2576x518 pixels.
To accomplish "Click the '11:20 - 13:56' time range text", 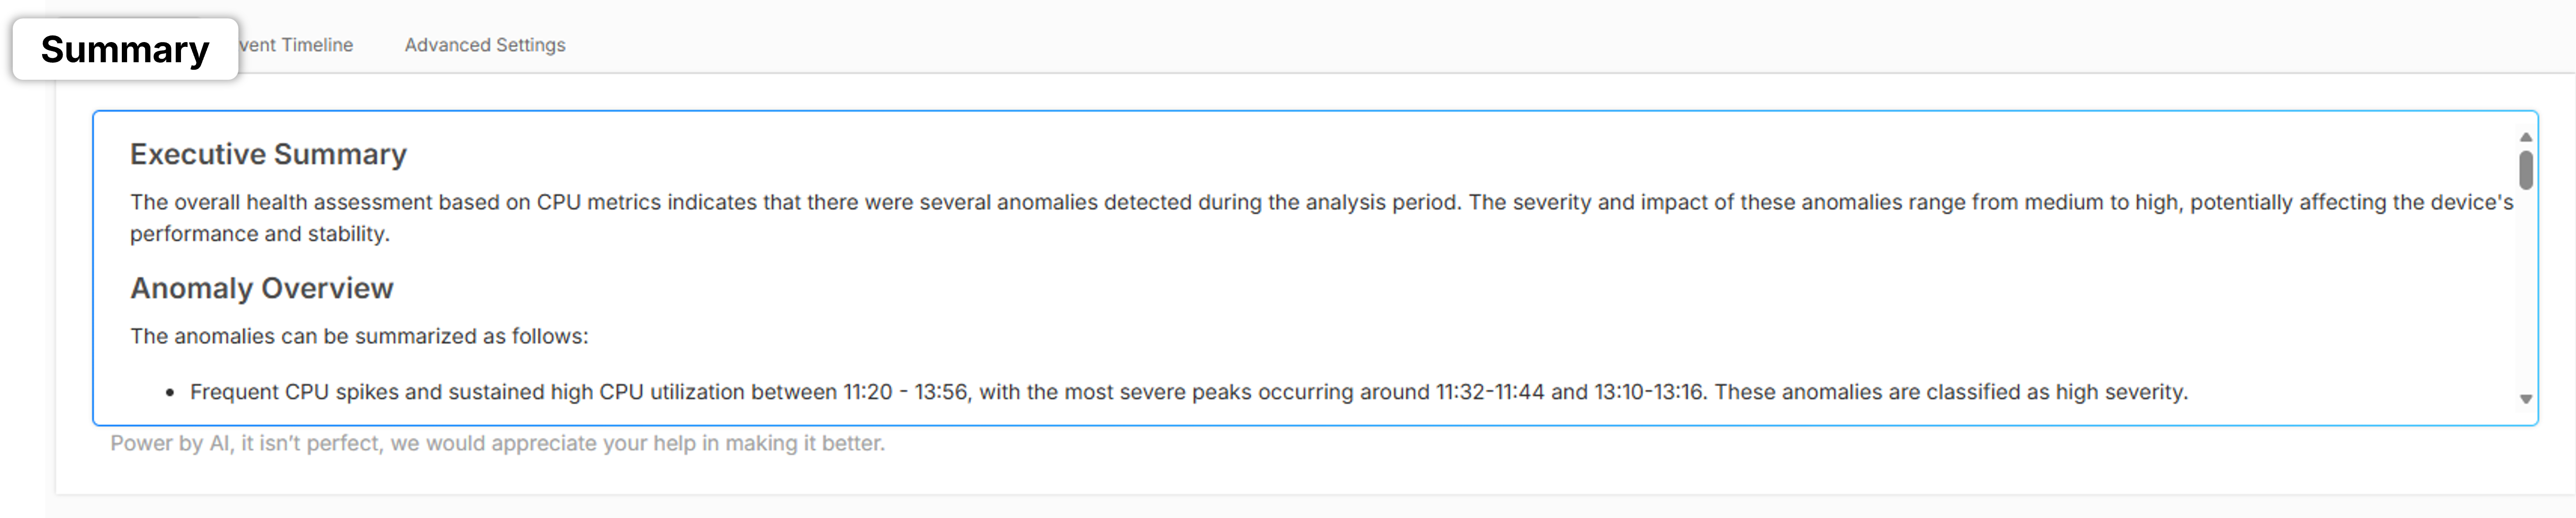I will tap(906, 392).
